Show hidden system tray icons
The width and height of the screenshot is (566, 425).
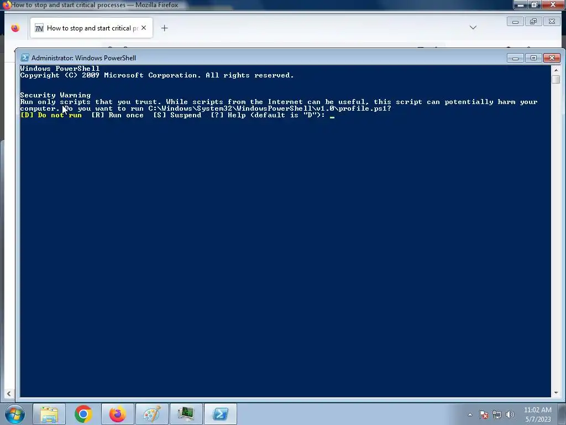coord(470,414)
